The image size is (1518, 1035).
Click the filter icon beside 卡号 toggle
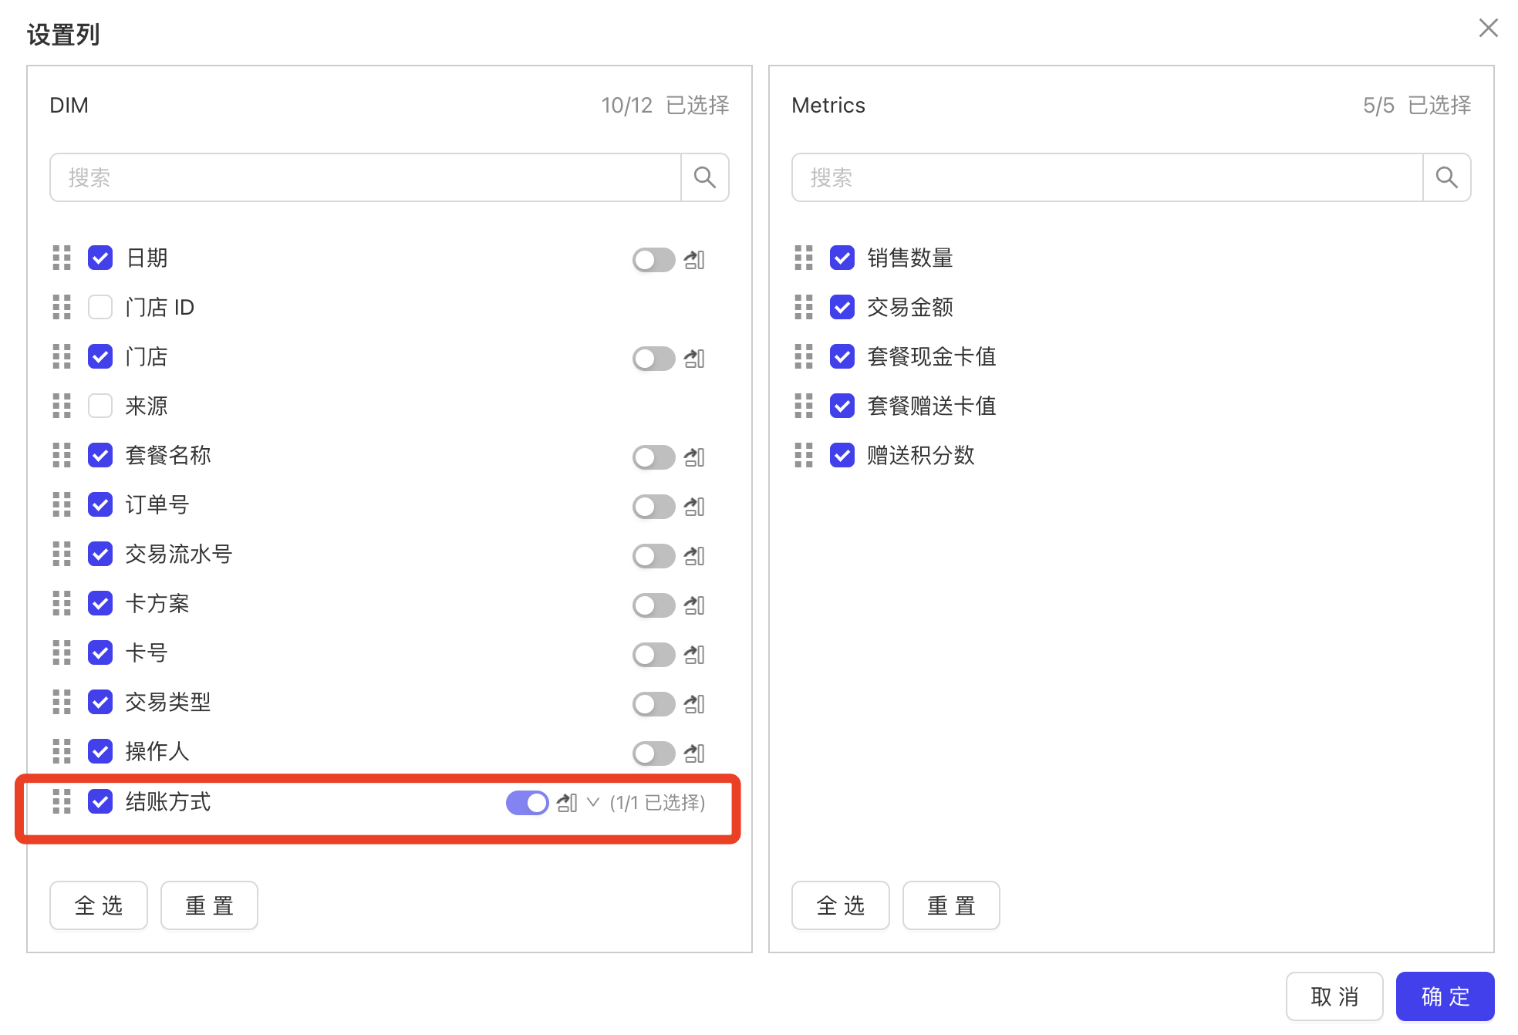coord(694,655)
